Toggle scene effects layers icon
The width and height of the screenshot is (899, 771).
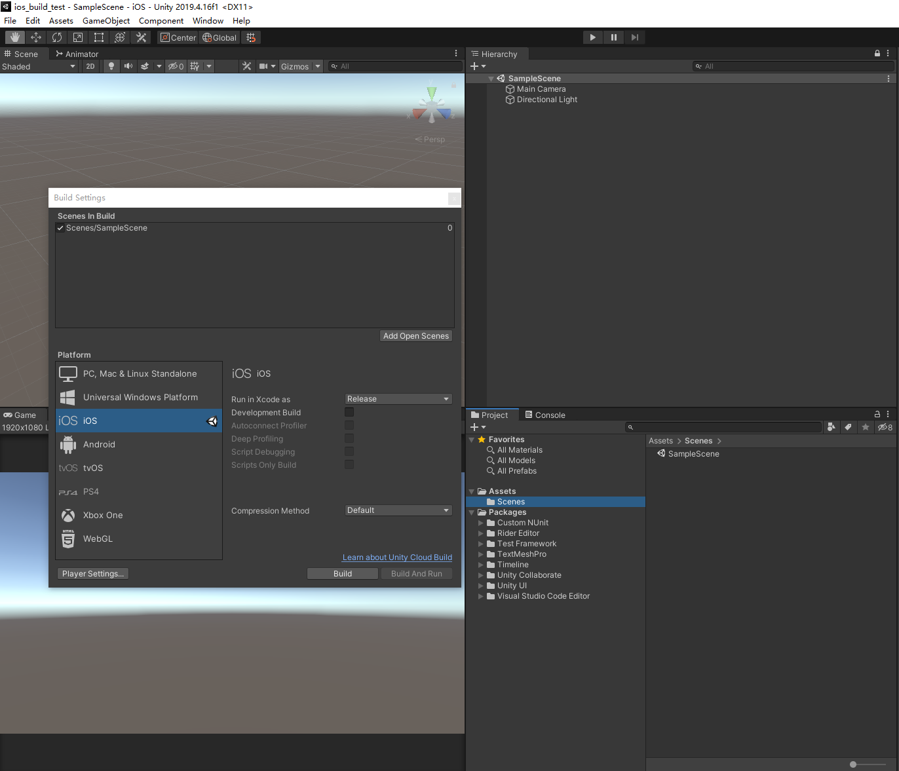click(x=145, y=66)
